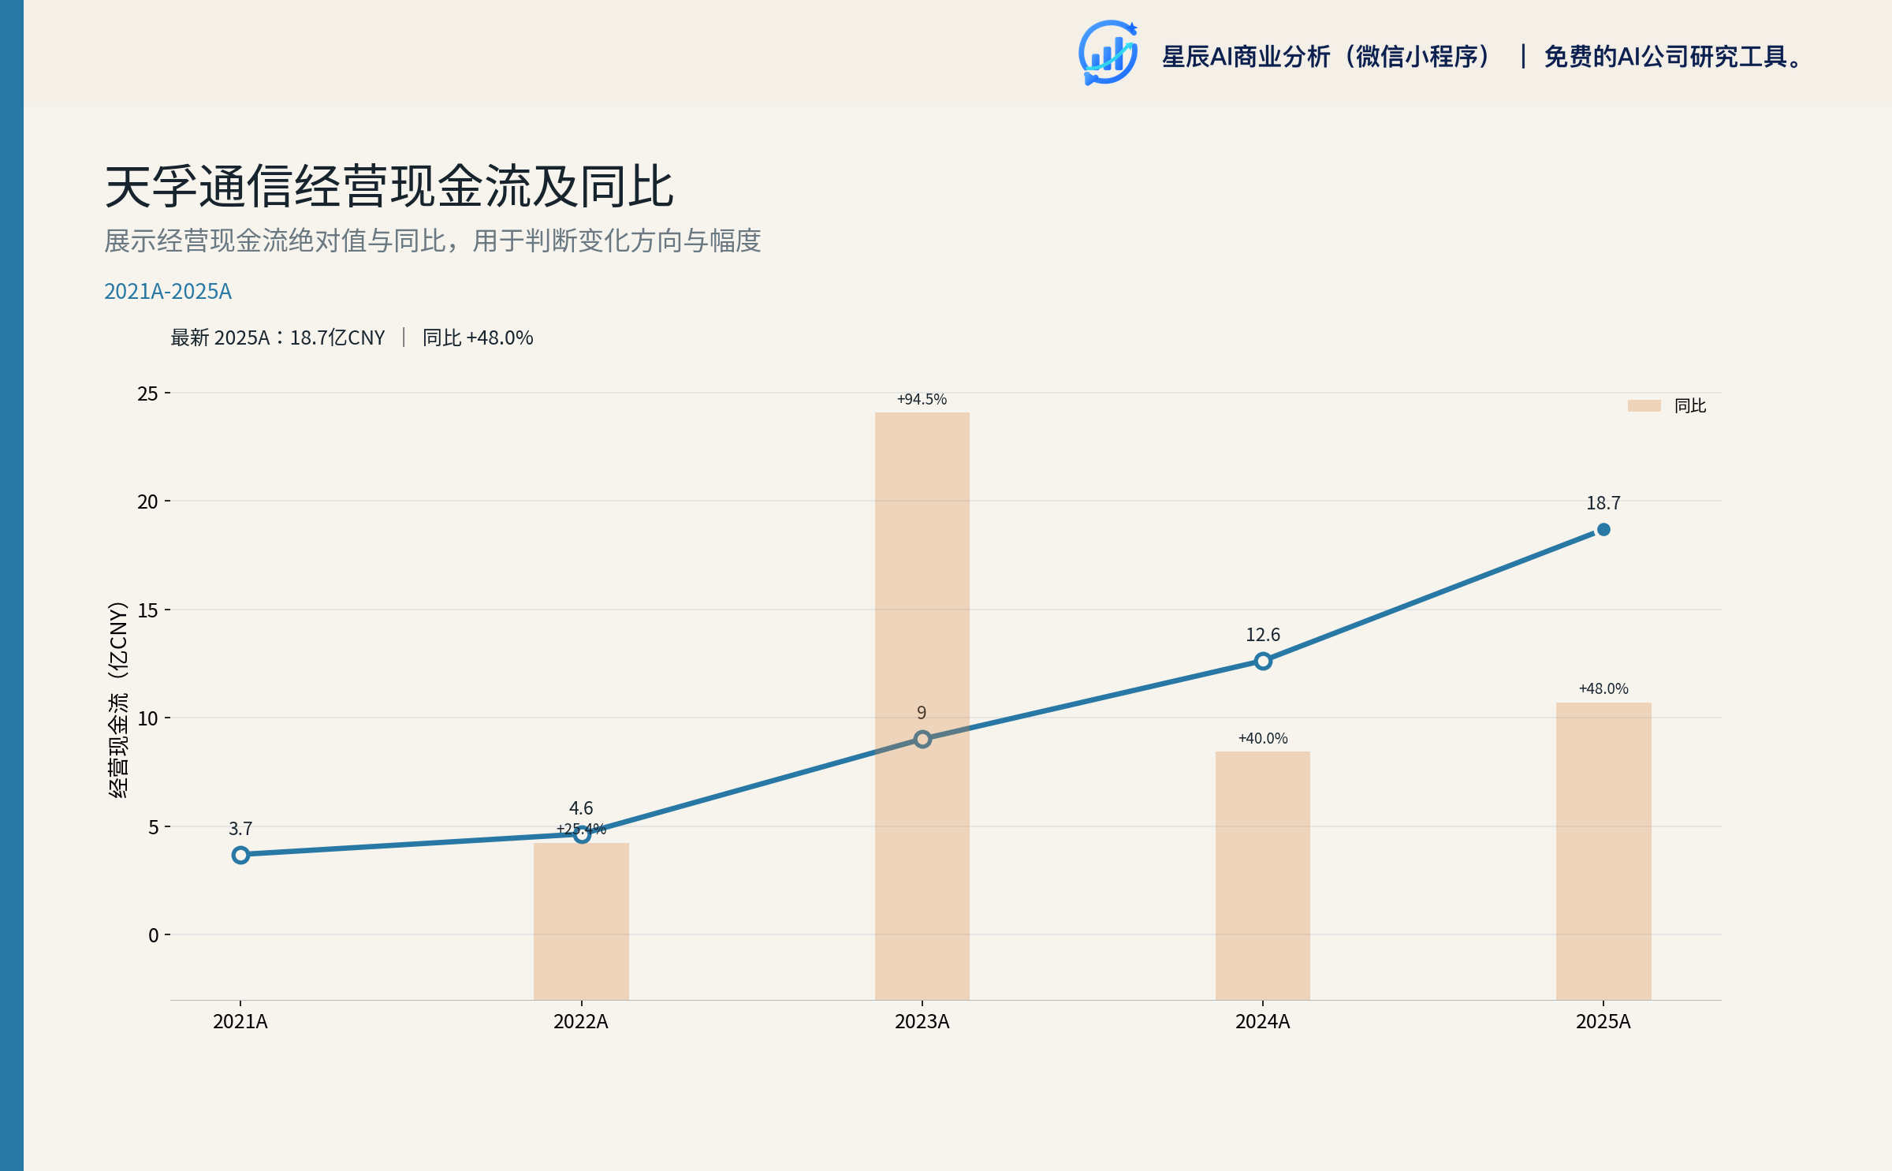Image resolution: width=1892 pixels, height=1171 pixels.
Task: Click the 免费的AI公司研究工具。 tagline
Action: [x=1674, y=57]
